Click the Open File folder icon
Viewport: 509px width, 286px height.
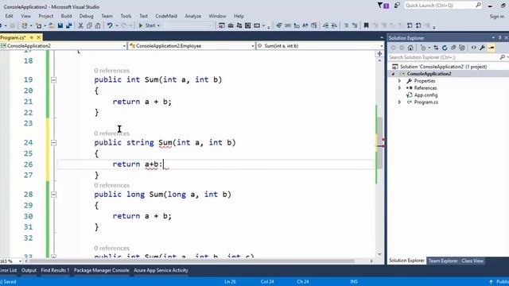[x=52, y=25]
